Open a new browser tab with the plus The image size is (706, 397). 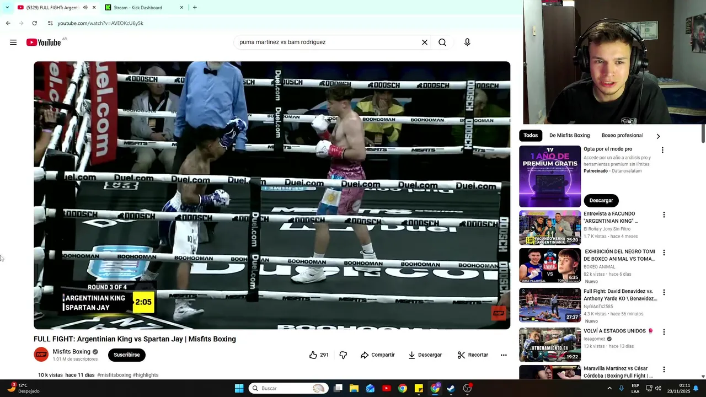click(195, 8)
